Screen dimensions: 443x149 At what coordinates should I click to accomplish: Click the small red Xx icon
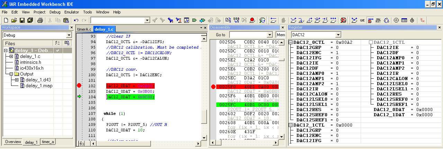(x=423, y=20)
